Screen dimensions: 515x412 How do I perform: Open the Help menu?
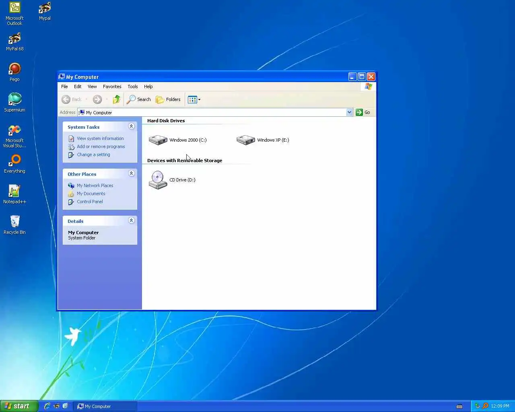(148, 87)
